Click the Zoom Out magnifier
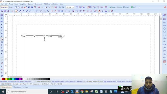This screenshot has height=94, width=167. tap(63, 7)
